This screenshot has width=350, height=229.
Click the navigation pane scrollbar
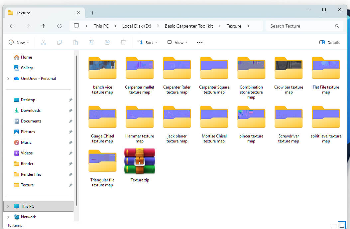point(76,130)
